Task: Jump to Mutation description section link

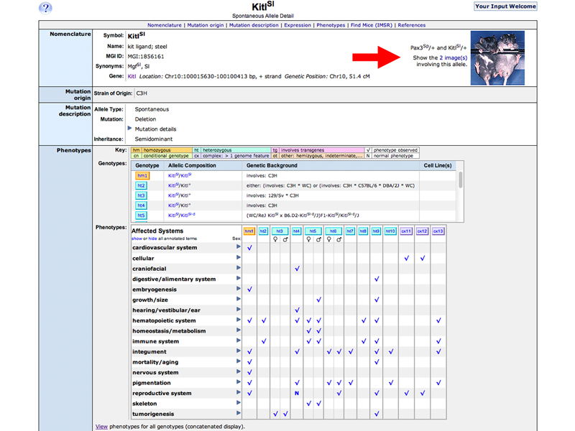Action: click(x=254, y=25)
